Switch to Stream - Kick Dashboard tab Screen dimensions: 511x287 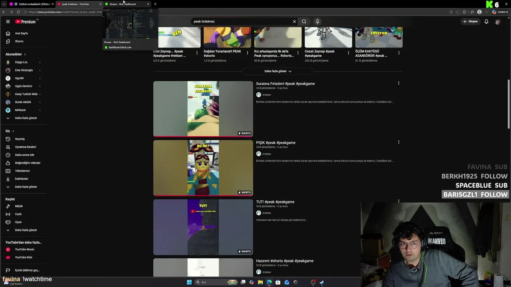[127, 4]
